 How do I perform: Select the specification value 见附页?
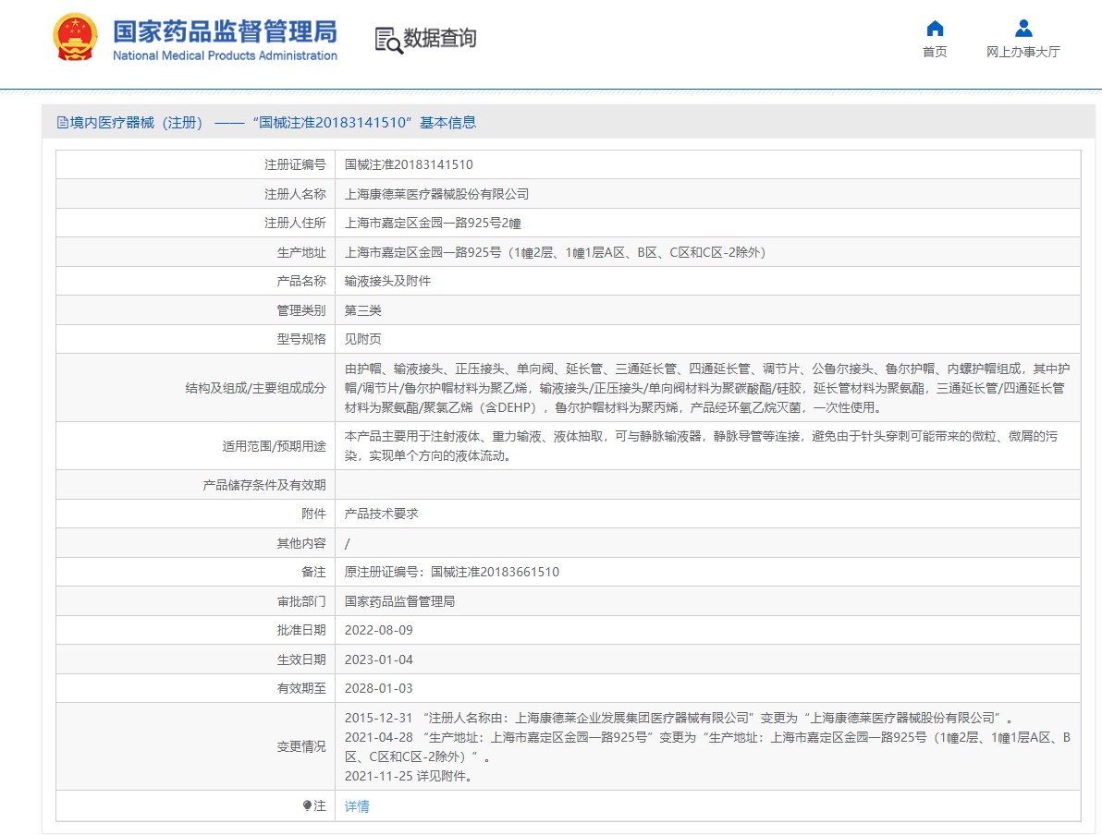tap(362, 339)
